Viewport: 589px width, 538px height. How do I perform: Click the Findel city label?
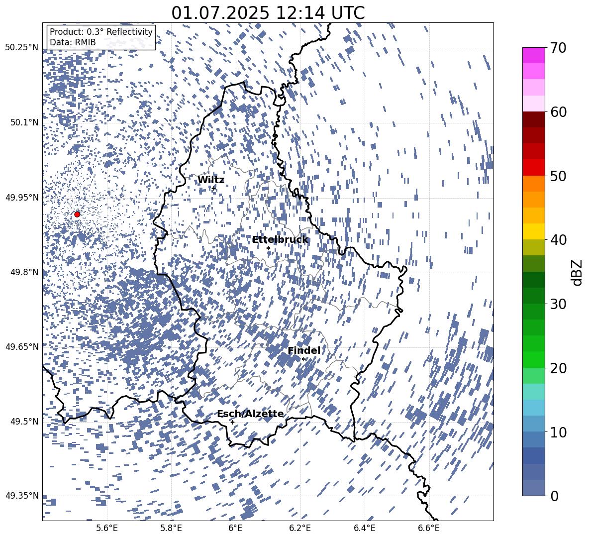click(304, 350)
